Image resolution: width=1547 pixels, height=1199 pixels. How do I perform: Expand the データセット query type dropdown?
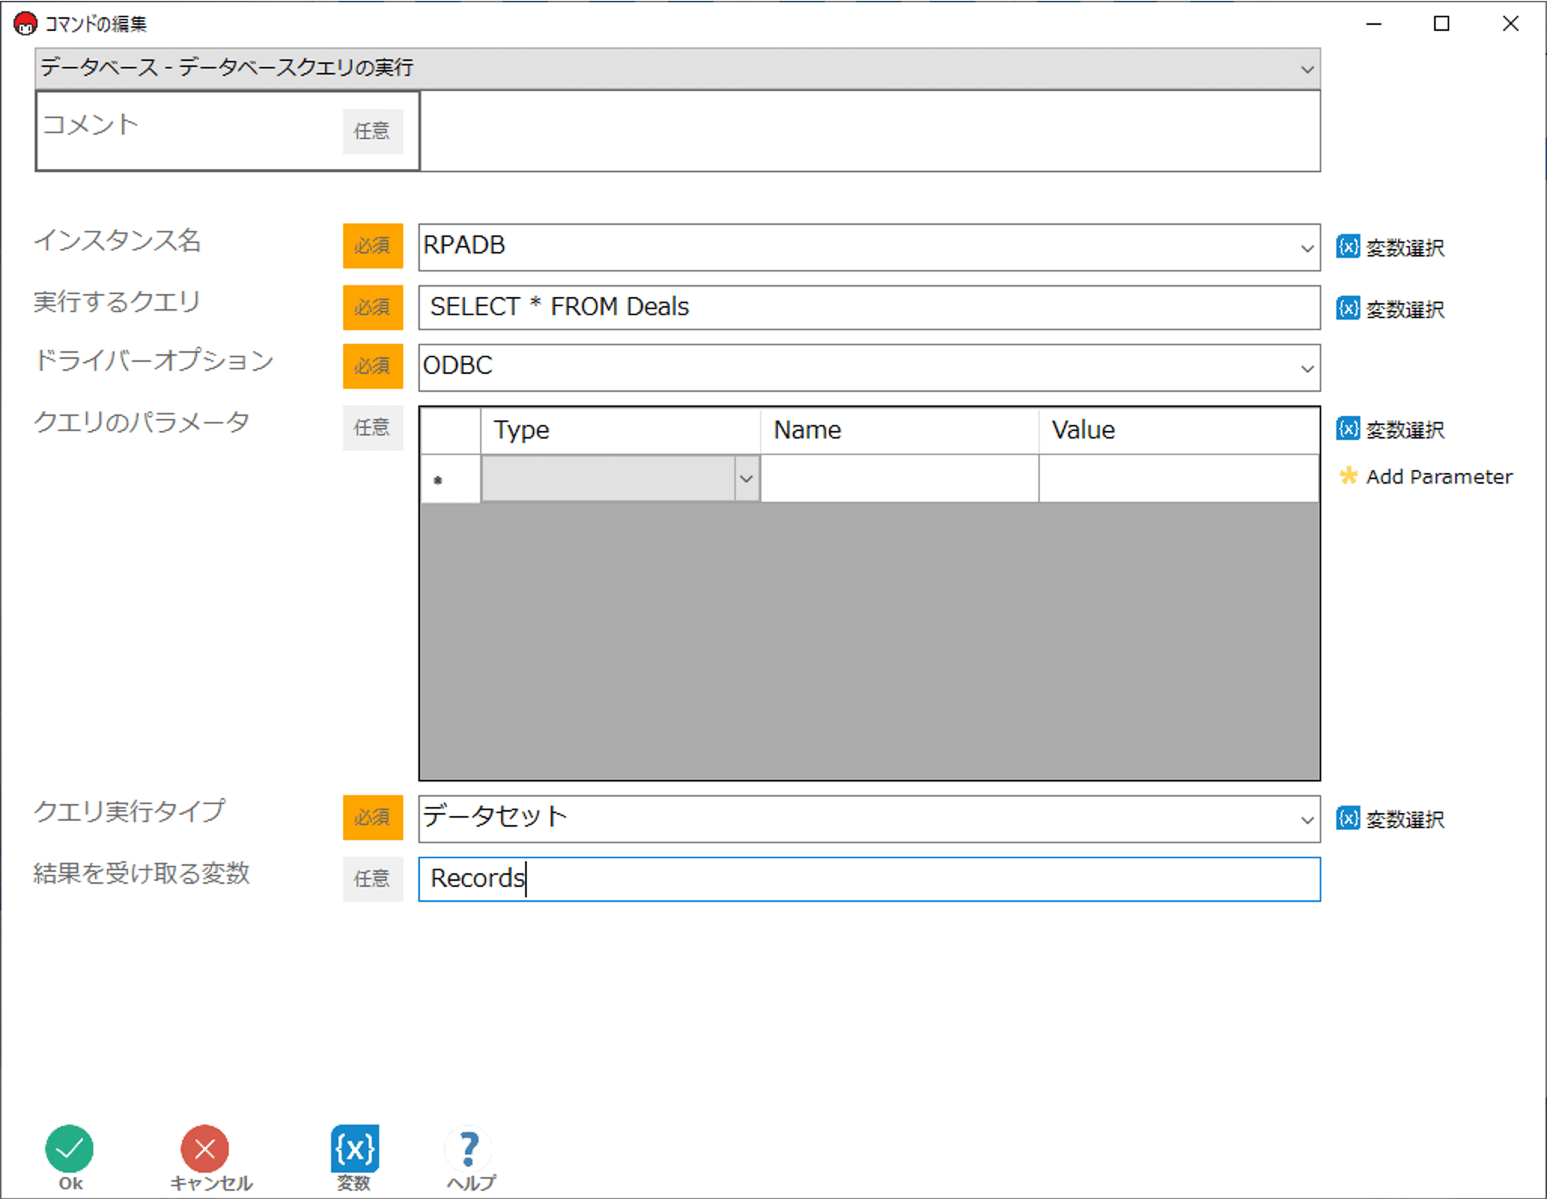pos(1307,819)
